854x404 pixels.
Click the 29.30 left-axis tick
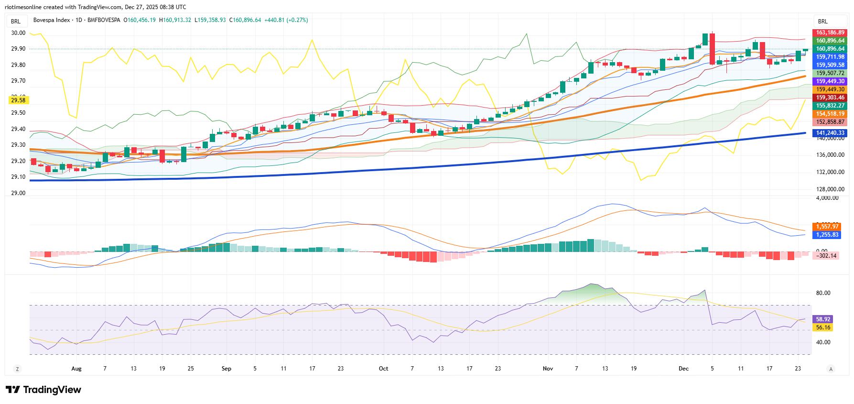point(18,145)
